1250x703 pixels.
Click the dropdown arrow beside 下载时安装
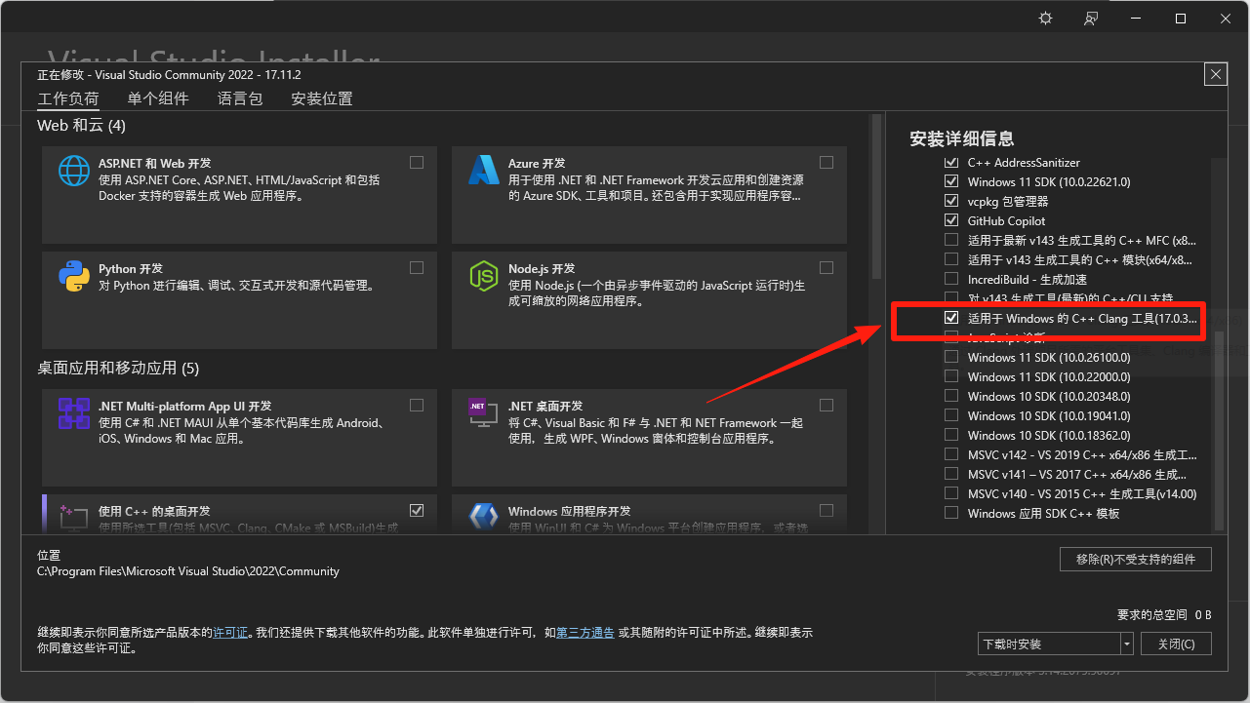point(1127,644)
